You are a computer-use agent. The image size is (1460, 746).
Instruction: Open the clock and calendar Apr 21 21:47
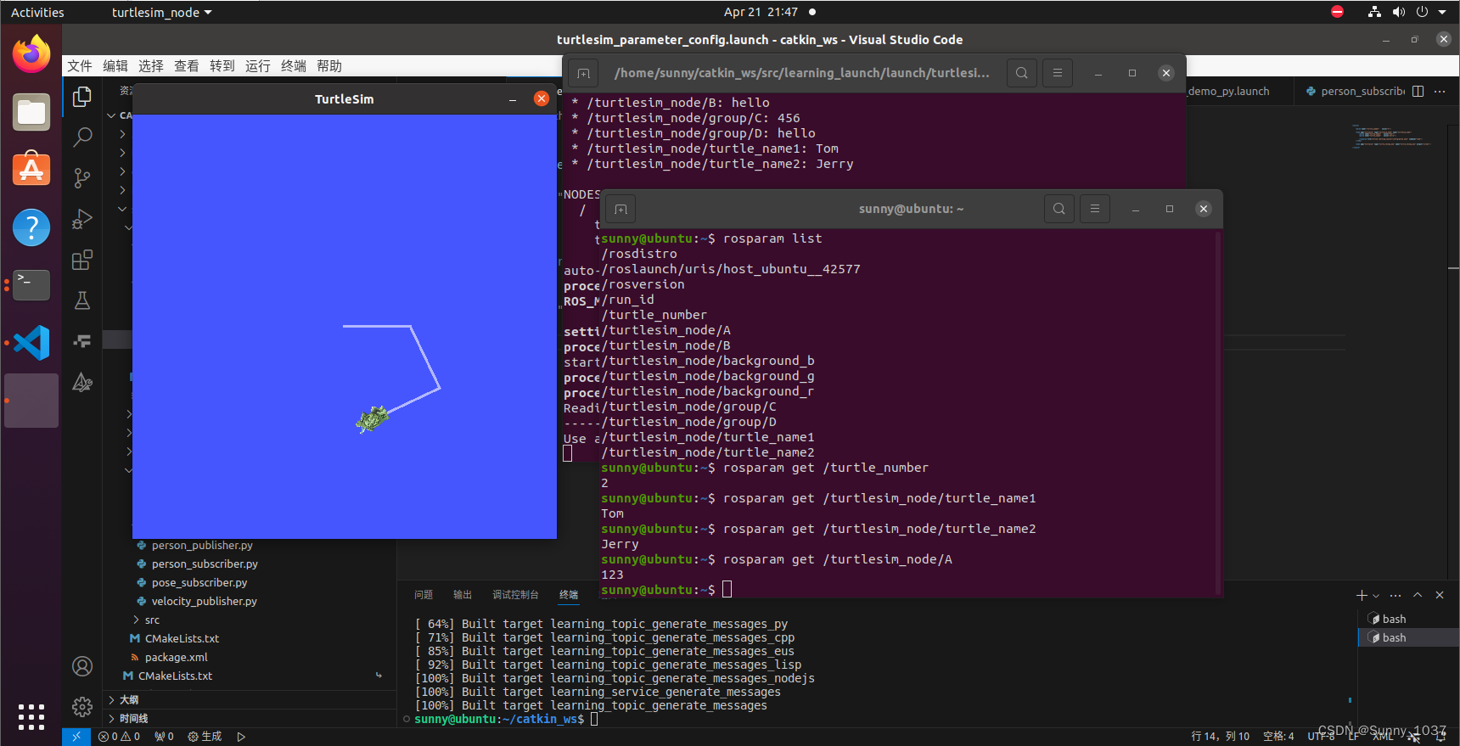(761, 12)
